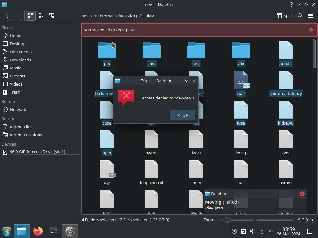This screenshot has height=238, width=318.
Task: Select the hpet file icon
Action: [107, 139]
